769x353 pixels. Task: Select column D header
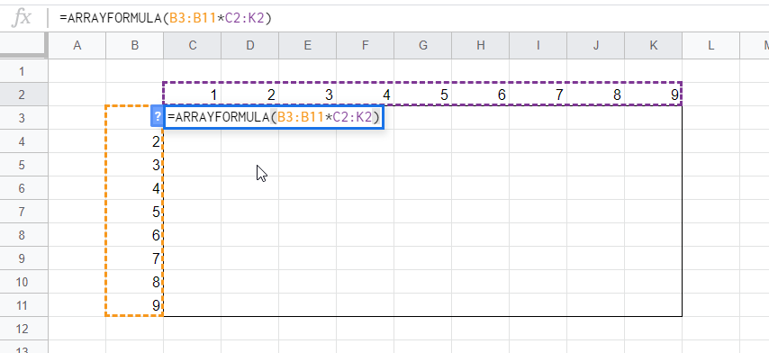coord(250,46)
